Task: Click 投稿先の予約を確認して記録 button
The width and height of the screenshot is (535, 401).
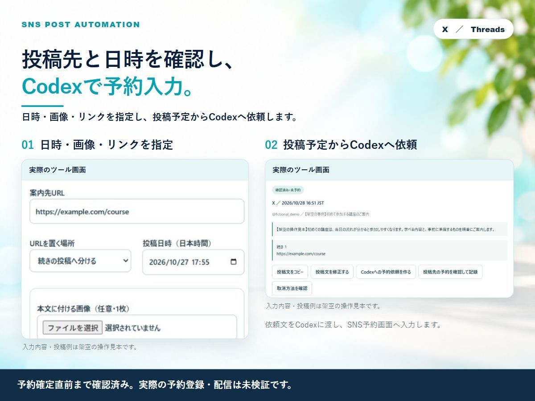Action: (x=450, y=272)
